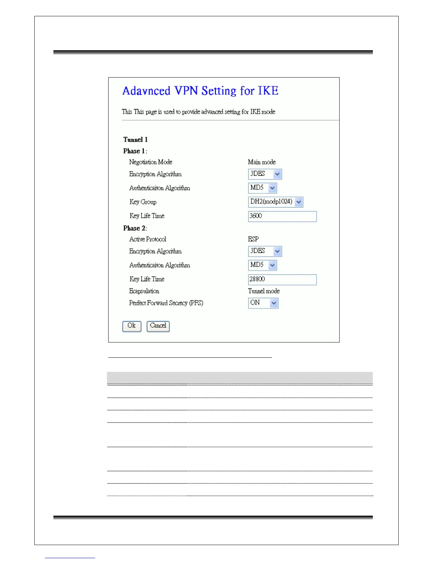The image size is (433, 561).
Task: Open Phase 1 Encryption Algorithm dropdown
Action: [x=265, y=174]
